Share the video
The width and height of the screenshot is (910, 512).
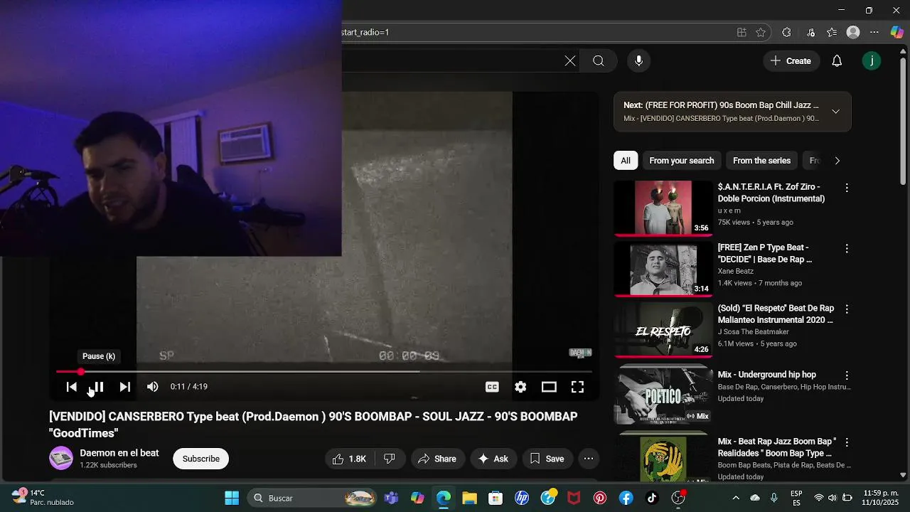tap(437, 459)
